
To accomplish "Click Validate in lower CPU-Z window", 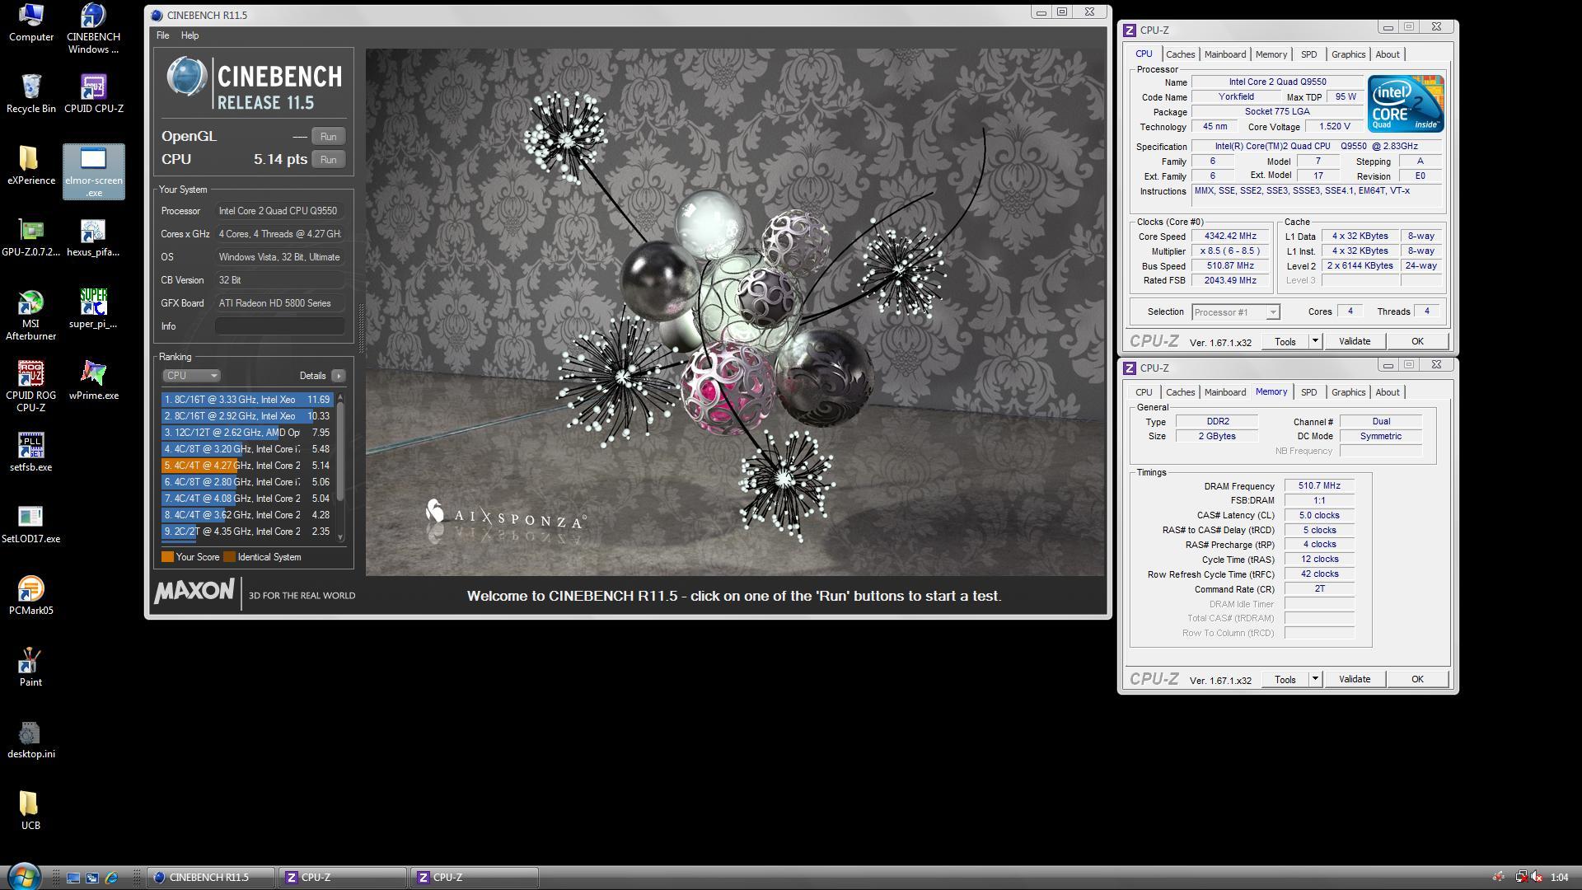I will click(1354, 679).
